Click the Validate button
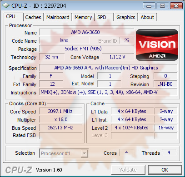 click(128, 170)
